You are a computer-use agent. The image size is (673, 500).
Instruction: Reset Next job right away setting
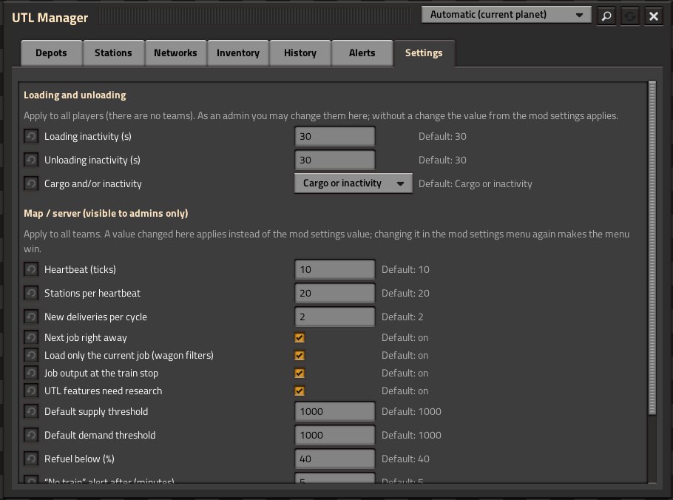pos(31,338)
